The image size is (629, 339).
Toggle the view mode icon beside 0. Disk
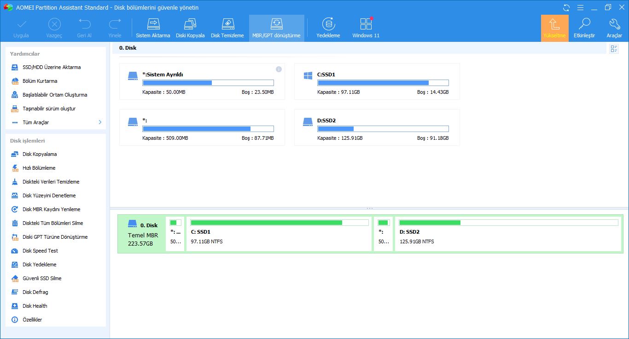[x=614, y=49]
